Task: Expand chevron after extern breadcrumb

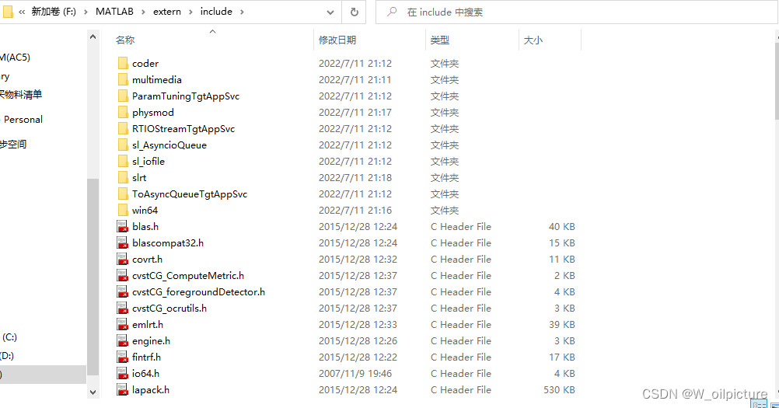Action: [x=190, y=12]
